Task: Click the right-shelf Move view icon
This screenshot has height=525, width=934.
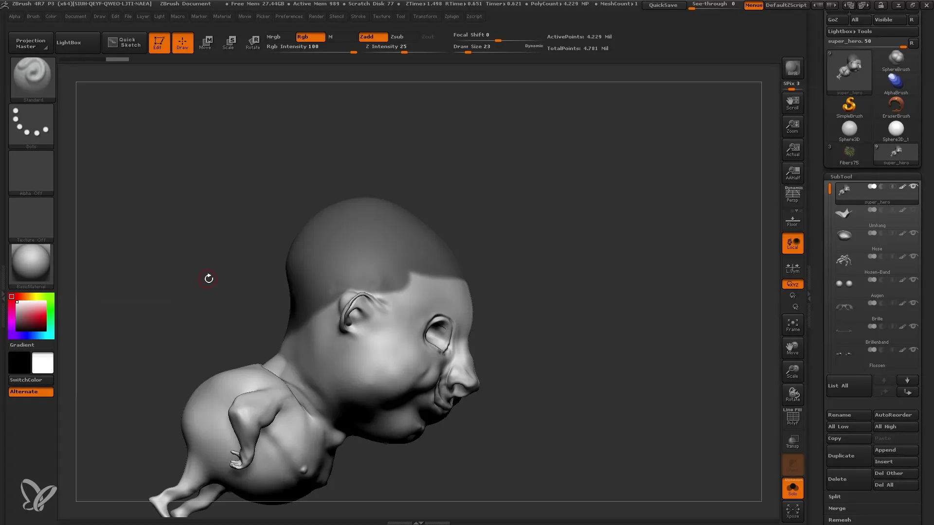Action: click(792, 348)
